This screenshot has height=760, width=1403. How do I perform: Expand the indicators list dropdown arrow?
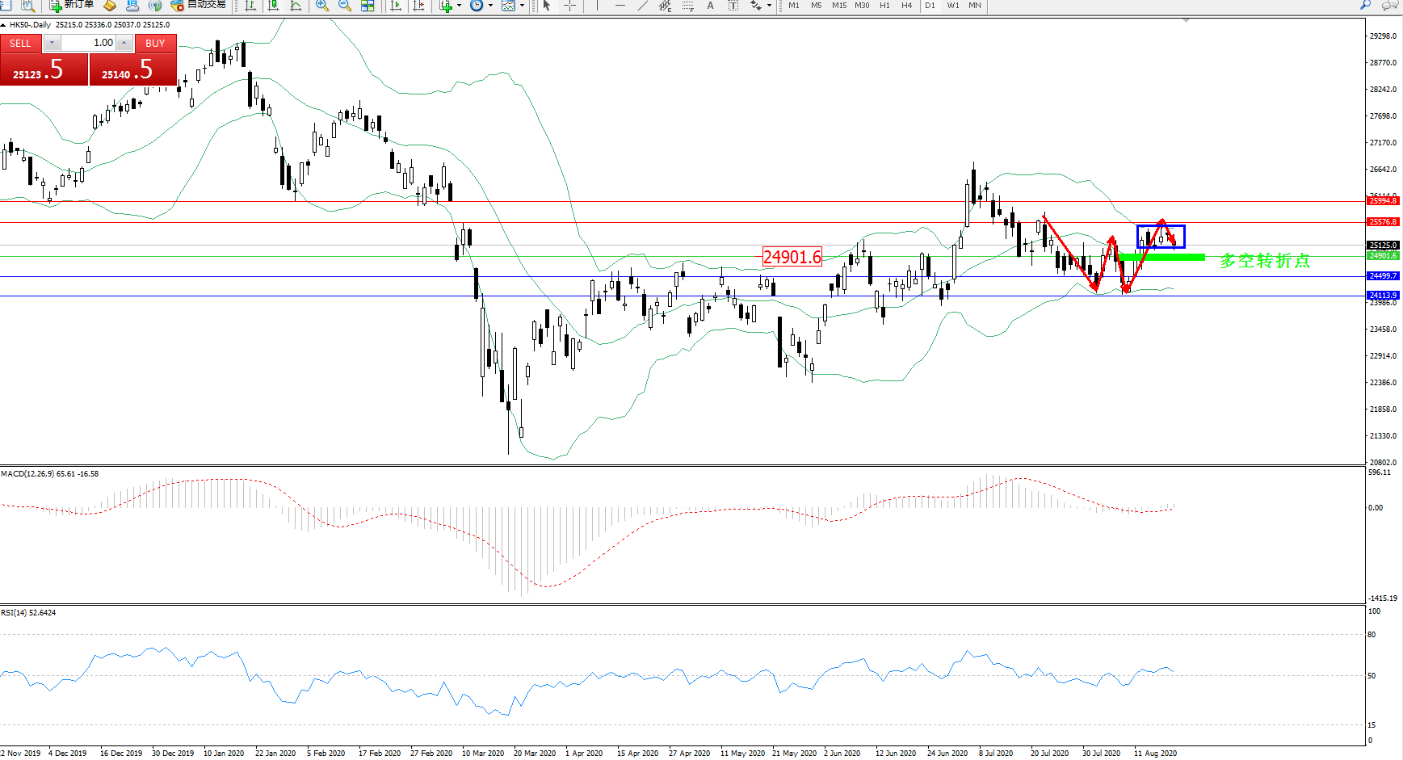click(459, 6)
